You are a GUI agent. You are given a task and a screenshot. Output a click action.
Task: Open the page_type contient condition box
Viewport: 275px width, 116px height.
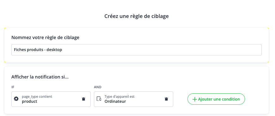pyautogui.click(x=51, y=99)
